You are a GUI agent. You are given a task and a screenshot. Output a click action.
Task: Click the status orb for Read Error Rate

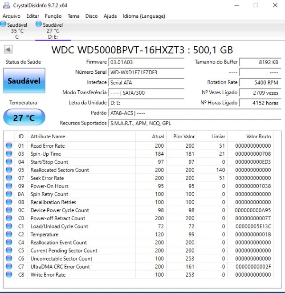(9, 145)
